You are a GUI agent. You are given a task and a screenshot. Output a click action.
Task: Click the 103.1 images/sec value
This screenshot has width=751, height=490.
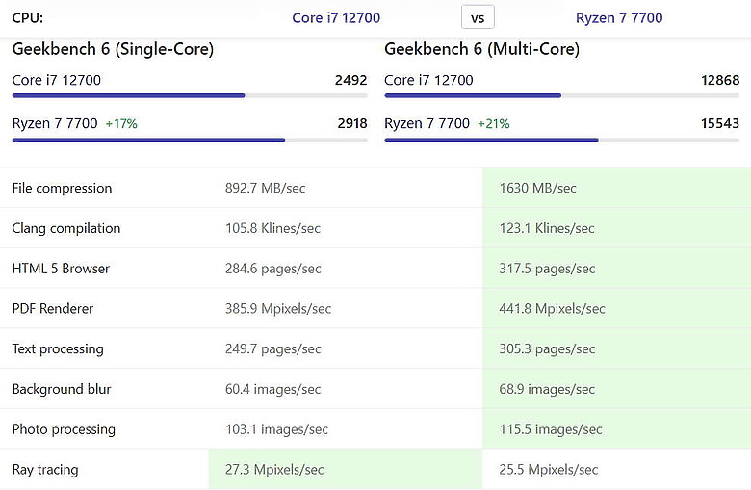coord(276,429)
